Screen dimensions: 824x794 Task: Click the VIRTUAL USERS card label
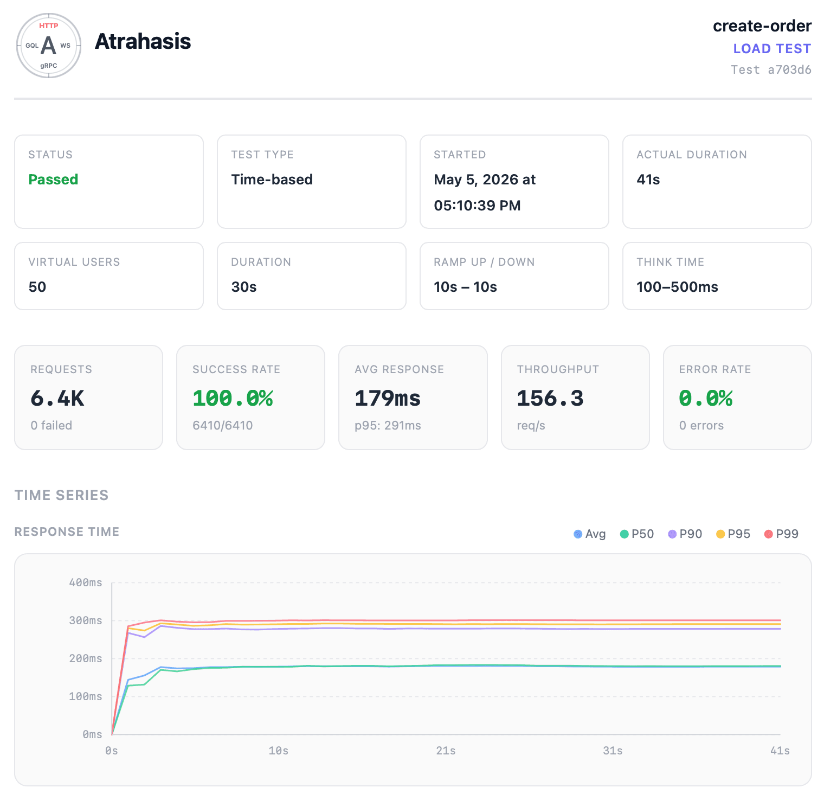point(74,262)
